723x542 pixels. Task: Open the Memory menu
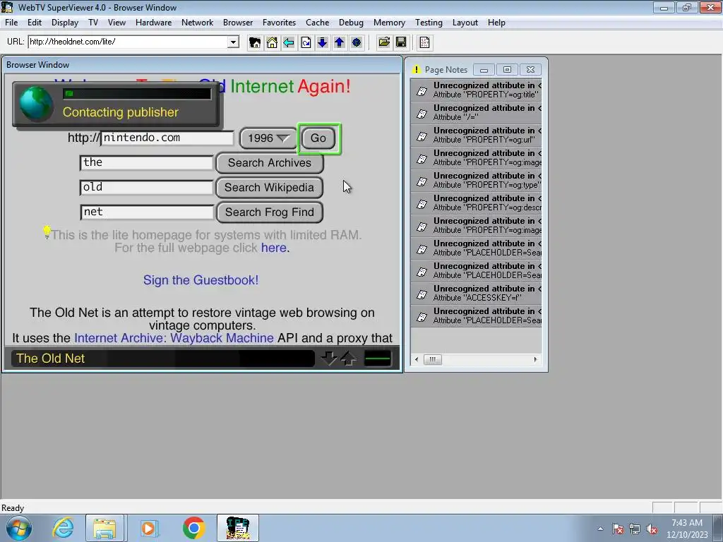point(389,23)
